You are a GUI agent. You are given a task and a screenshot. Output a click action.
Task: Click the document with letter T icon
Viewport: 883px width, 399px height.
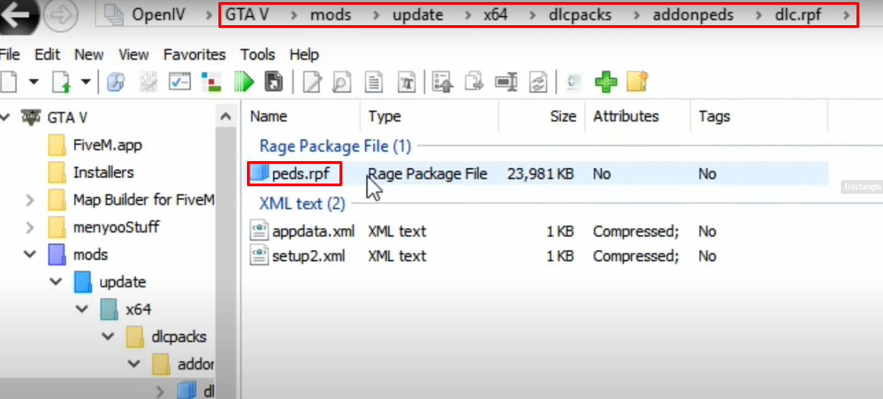[x=406, y=82]
